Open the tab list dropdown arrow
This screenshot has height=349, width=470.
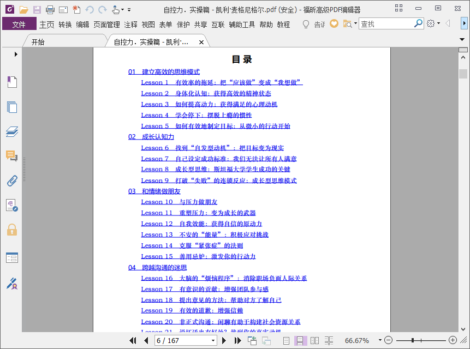click(462, 39)
